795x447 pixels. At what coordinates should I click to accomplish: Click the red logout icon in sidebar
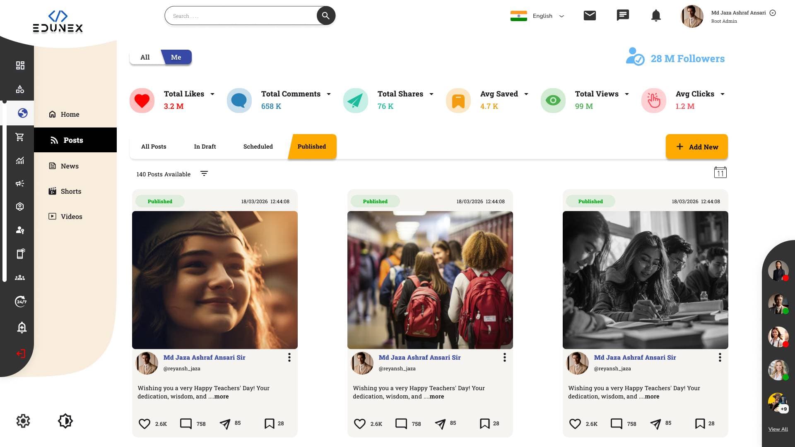click(x=21, y=353)
